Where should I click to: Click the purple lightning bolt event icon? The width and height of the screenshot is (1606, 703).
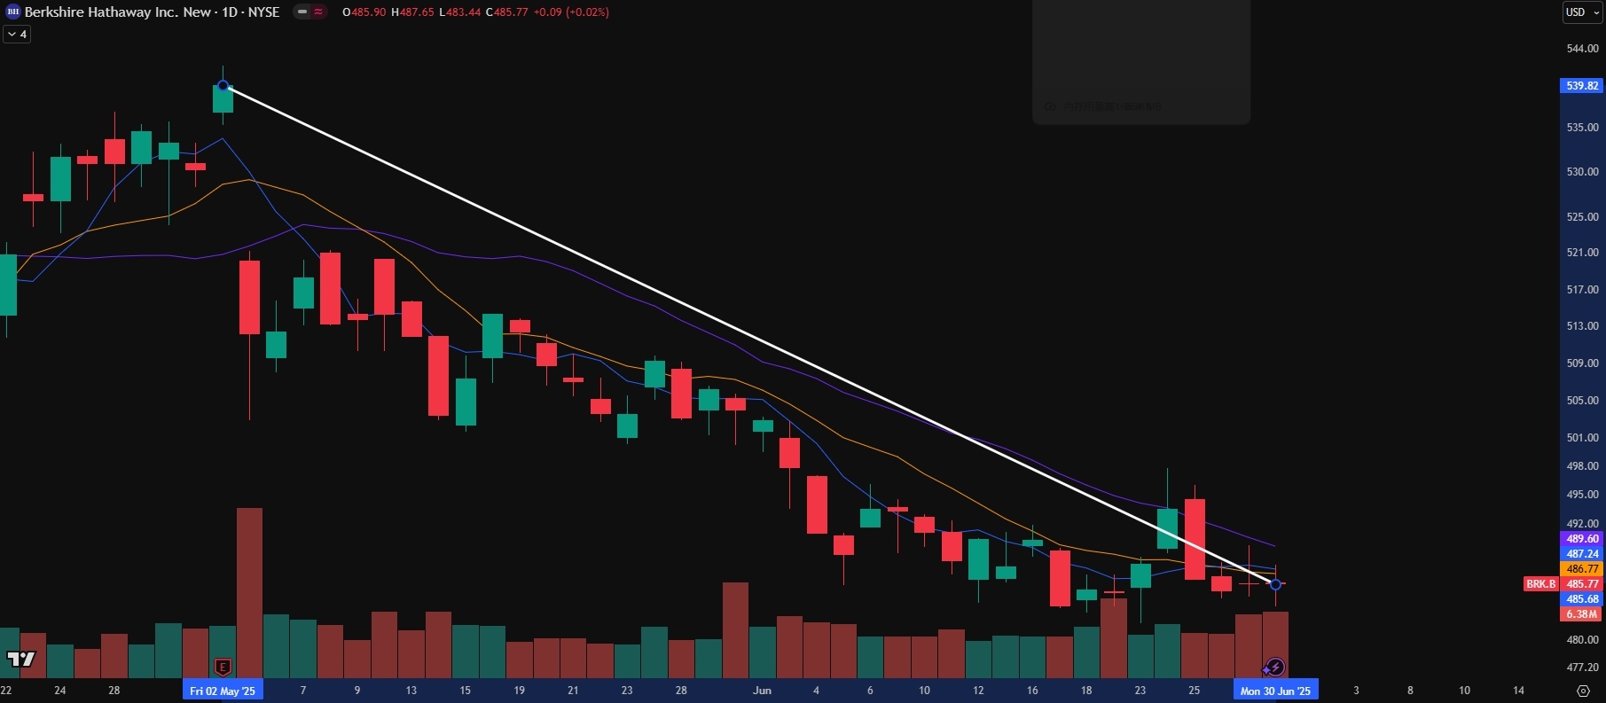pos(1274,667)
